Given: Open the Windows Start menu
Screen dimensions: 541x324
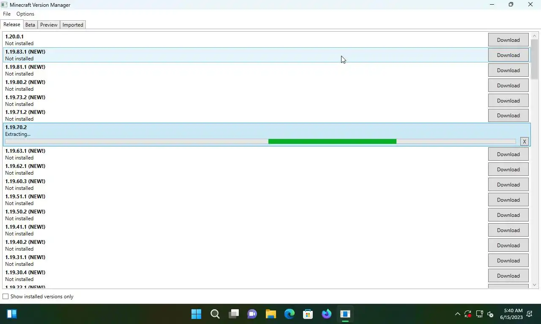Looking at the screenshot, I should [196, 314].
